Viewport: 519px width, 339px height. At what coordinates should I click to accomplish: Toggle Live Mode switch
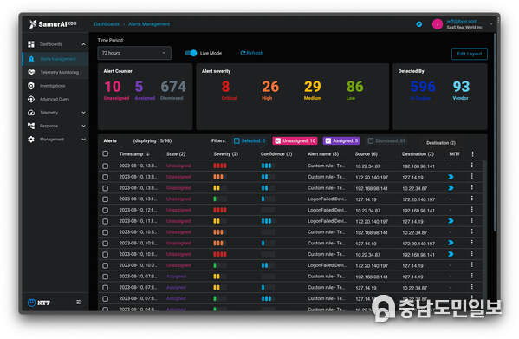pos(191,53)
